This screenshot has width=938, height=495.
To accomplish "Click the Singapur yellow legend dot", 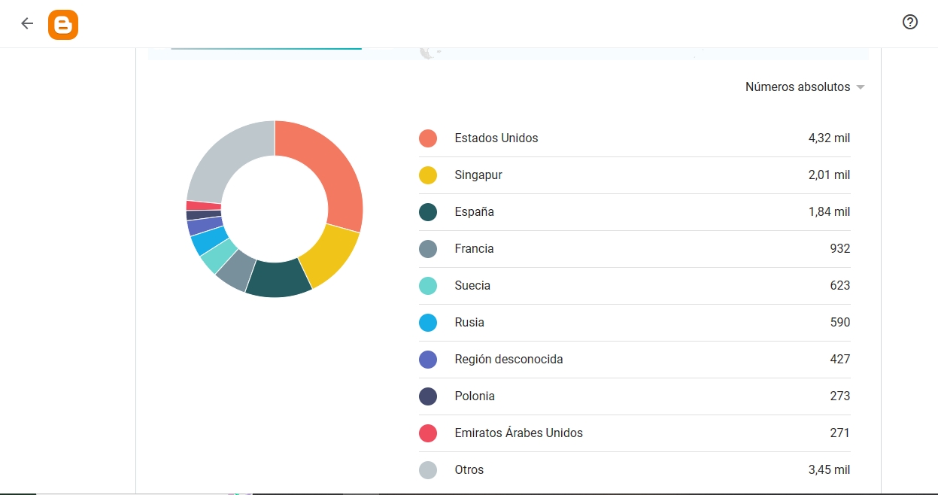I will pos(428,175).
